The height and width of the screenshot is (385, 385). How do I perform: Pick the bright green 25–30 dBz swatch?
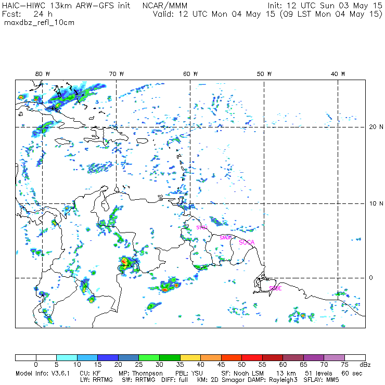(149, 357)
